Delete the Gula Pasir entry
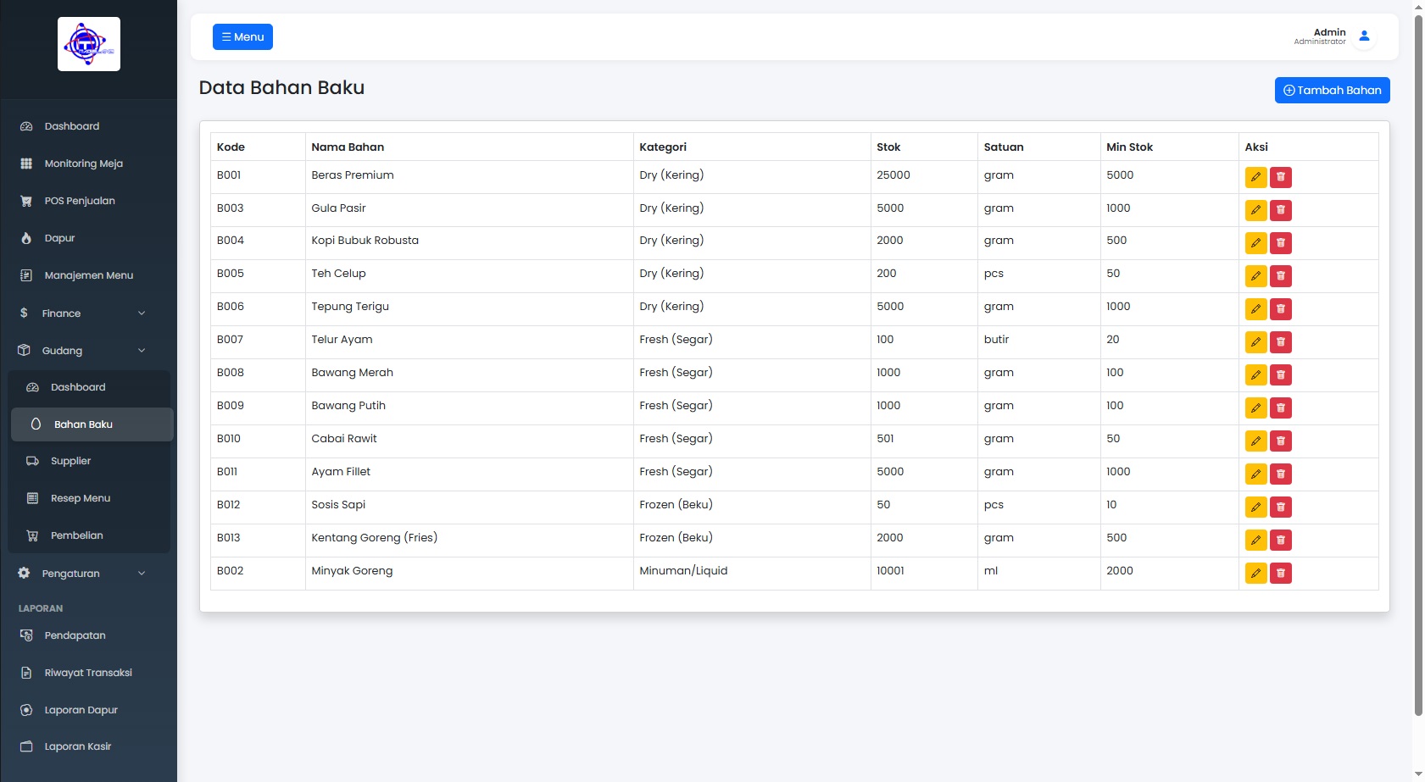 (1281, 210)
